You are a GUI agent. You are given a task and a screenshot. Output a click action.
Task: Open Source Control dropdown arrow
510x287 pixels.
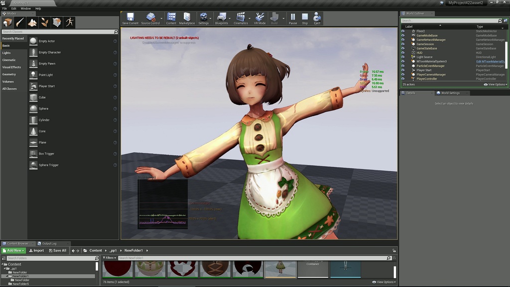pos(162,18)
